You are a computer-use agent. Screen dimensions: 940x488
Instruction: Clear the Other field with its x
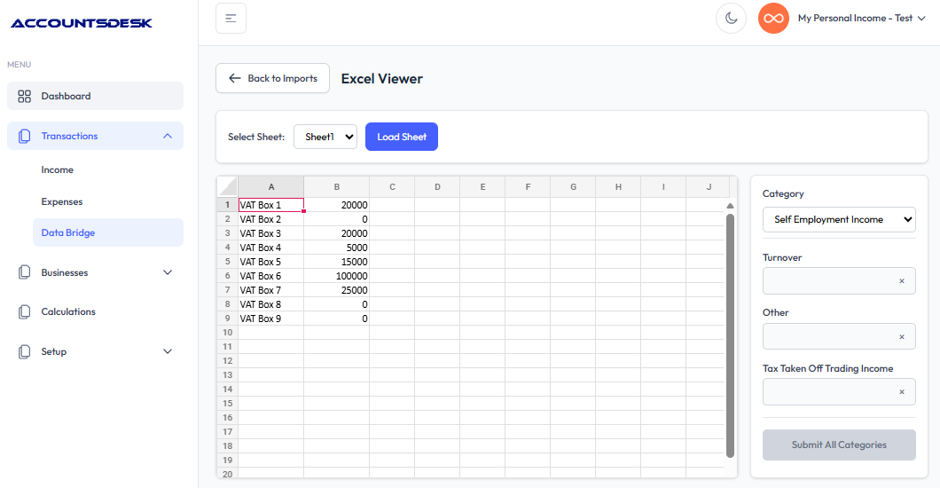coord(902,337)
